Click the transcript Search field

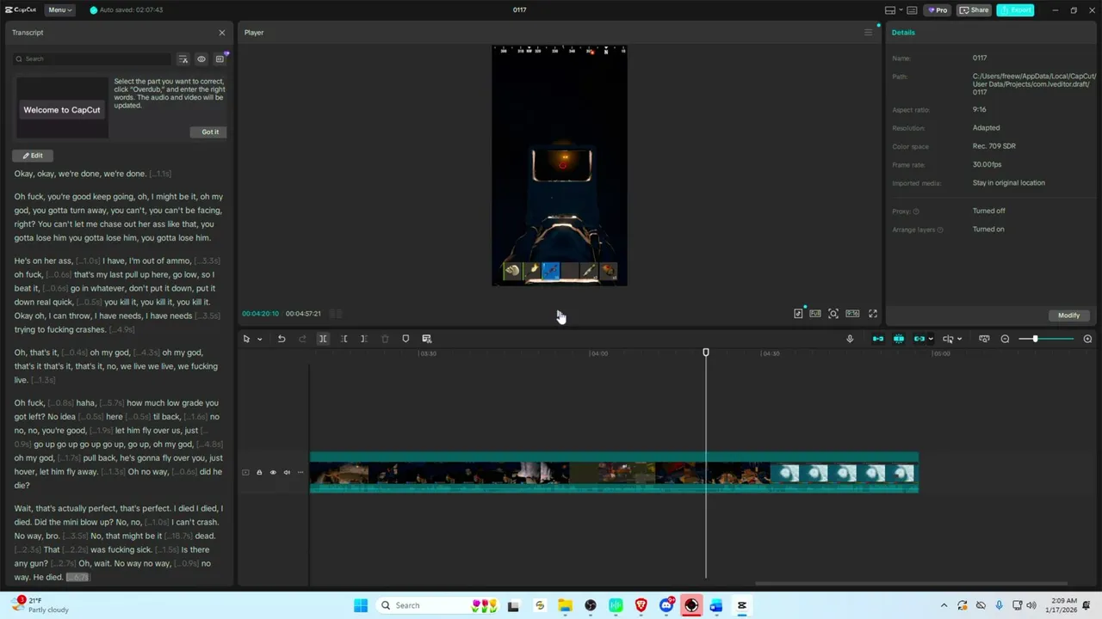pos(92,58)
